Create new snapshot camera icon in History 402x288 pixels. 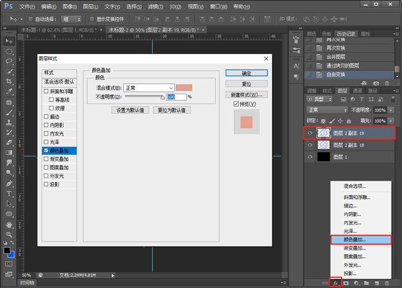(376, 83)
